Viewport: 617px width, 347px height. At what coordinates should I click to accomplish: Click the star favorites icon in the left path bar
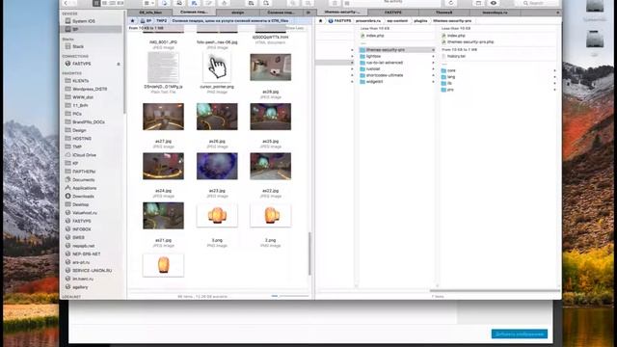point(133,20)
